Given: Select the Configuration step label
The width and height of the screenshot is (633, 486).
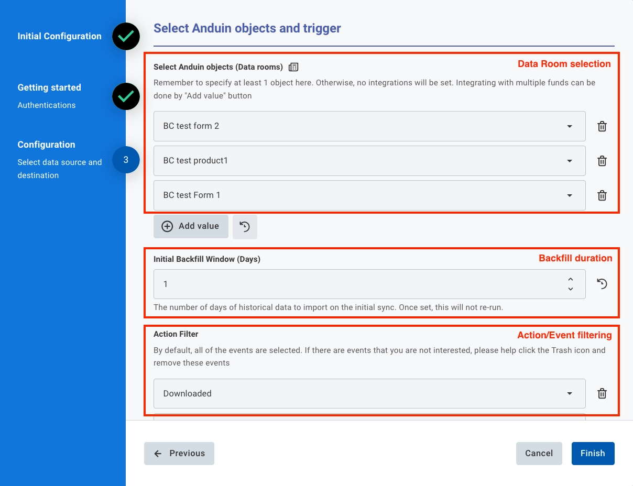Looking at the screenshot, I should point(46,145).
